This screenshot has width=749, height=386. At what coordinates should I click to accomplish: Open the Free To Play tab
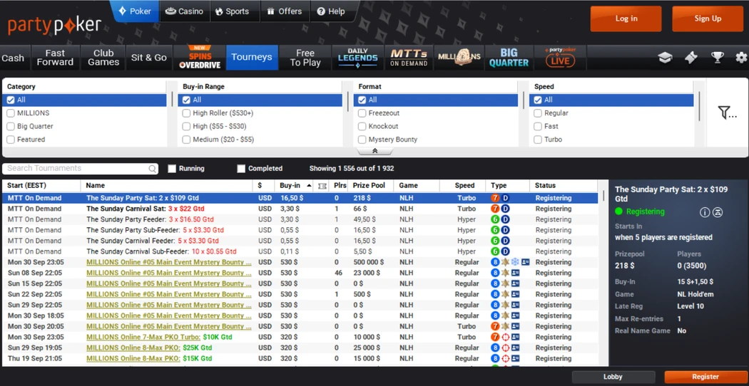coord(305,58)
